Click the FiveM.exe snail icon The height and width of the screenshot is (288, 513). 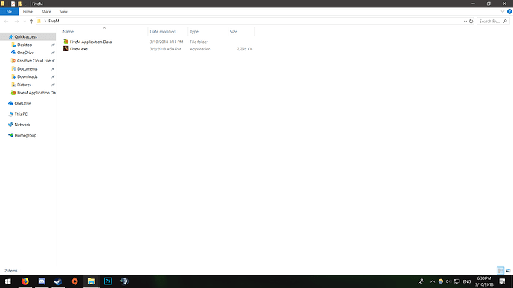(x=65, y=49)
